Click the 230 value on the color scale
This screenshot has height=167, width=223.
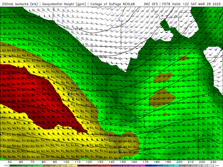(x=213, y=162)
